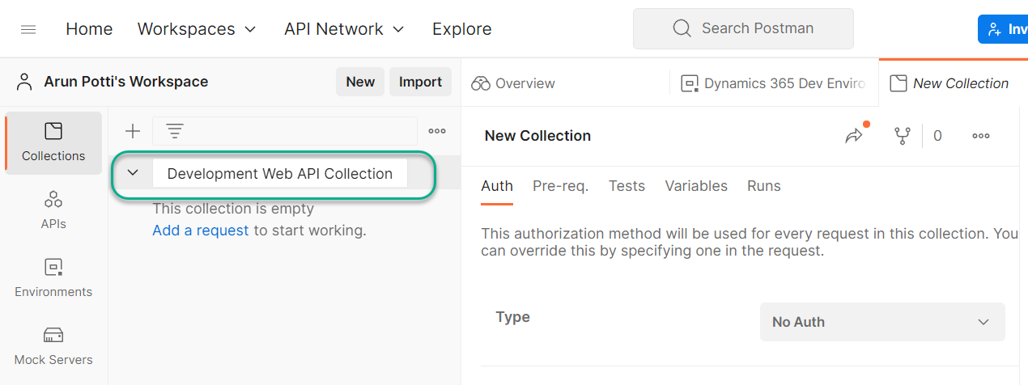Screen dimensions: 1028x385
Task: Switch to the Overview tab
Action: click(x=513, y=83)
